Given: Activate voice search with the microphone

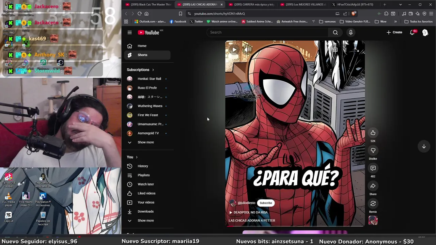Looking at the screenshot, I should point(351,32).
